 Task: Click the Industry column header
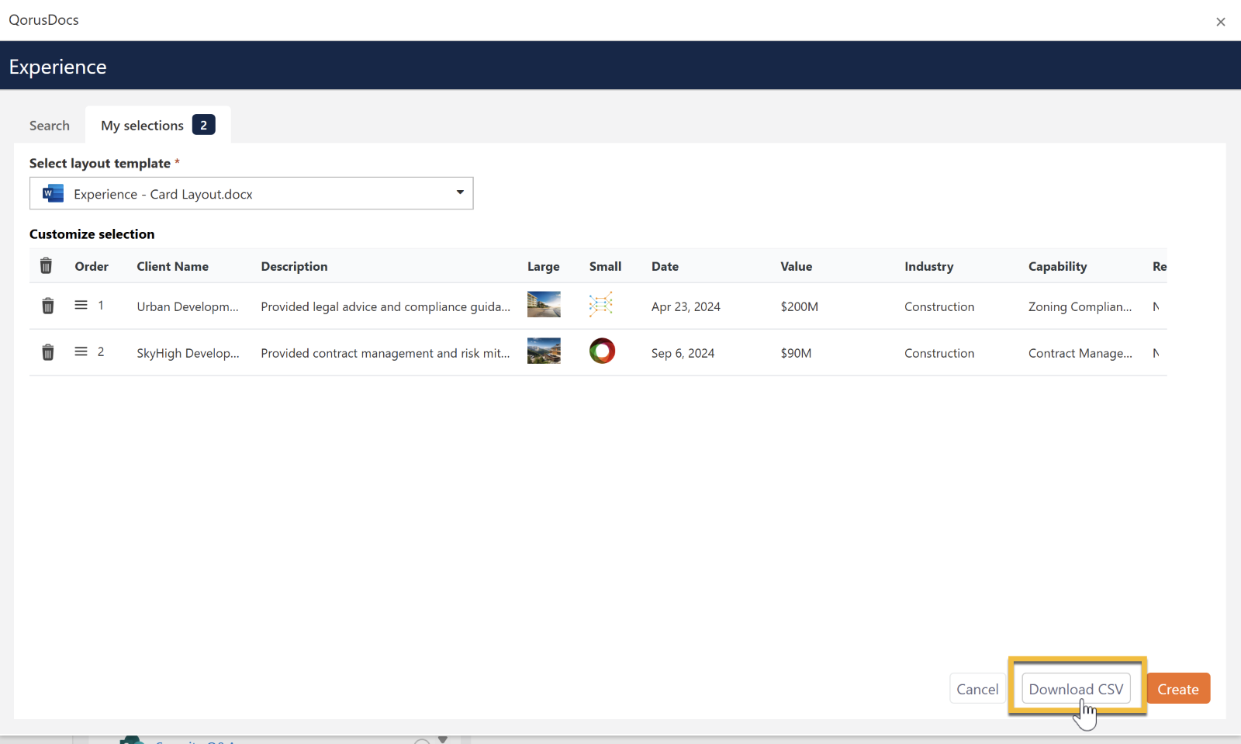[x=928, y=266]
